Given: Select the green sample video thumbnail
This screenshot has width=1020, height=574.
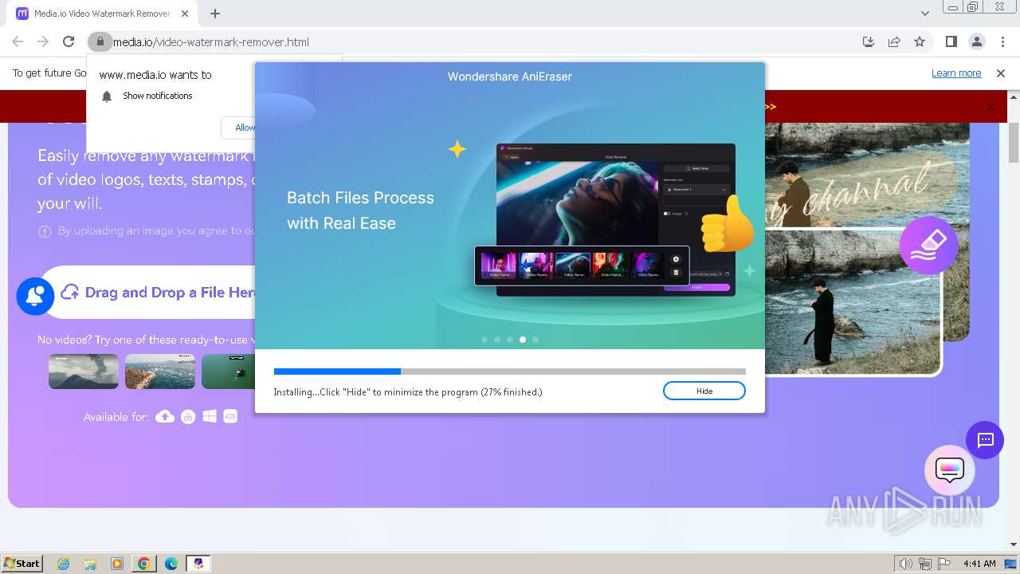Looking at the screenshot, I should coord(228,372).
